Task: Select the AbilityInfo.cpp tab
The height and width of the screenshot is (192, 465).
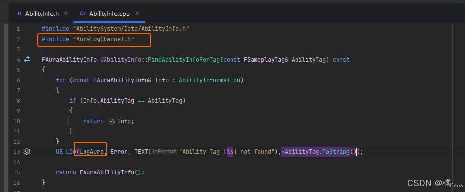Action: 109,14
